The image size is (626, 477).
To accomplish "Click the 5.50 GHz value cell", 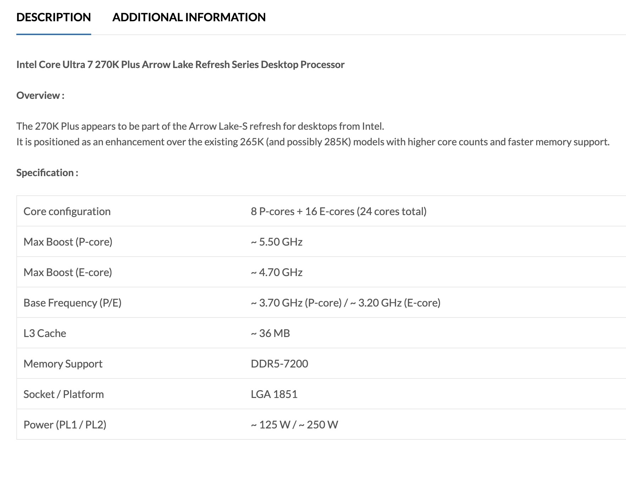I will (277, 242).
